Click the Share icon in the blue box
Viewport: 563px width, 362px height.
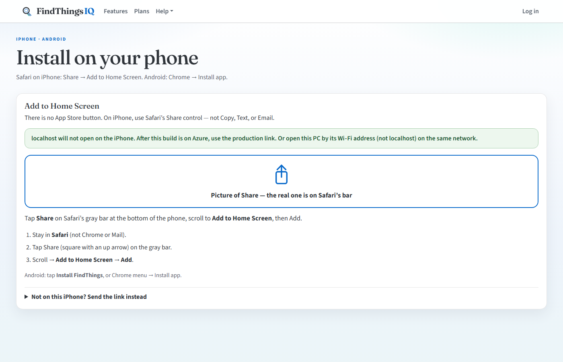(281, 175)
